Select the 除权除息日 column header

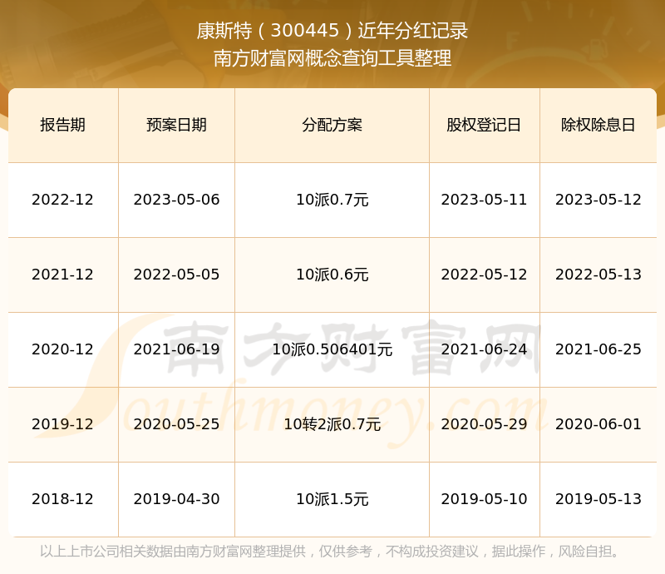598,125
